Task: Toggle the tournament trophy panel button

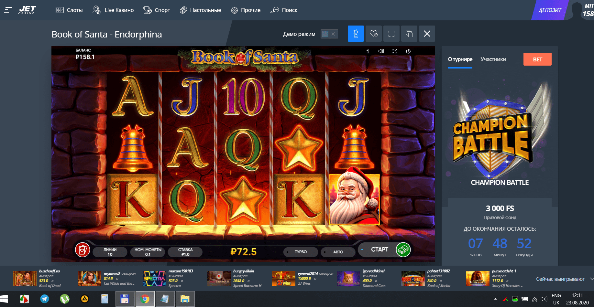Action: [x=356, y=34]
